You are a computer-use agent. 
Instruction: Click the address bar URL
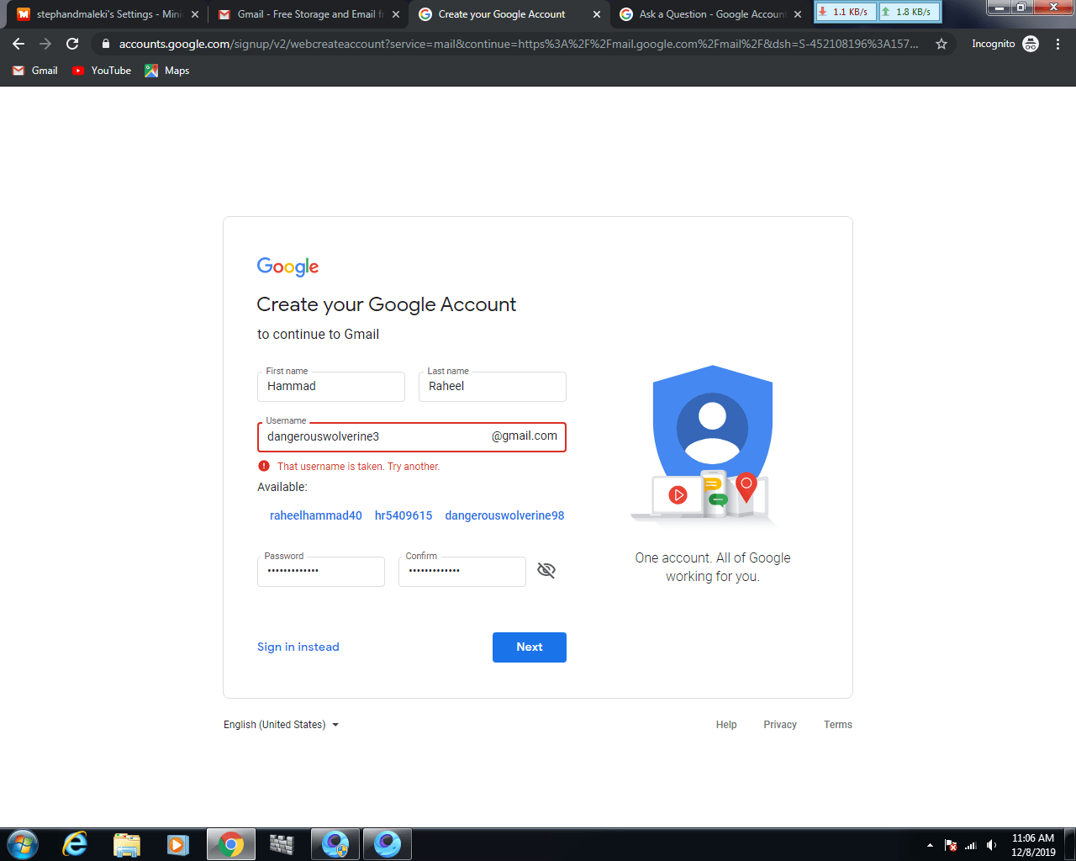[518, 44]
